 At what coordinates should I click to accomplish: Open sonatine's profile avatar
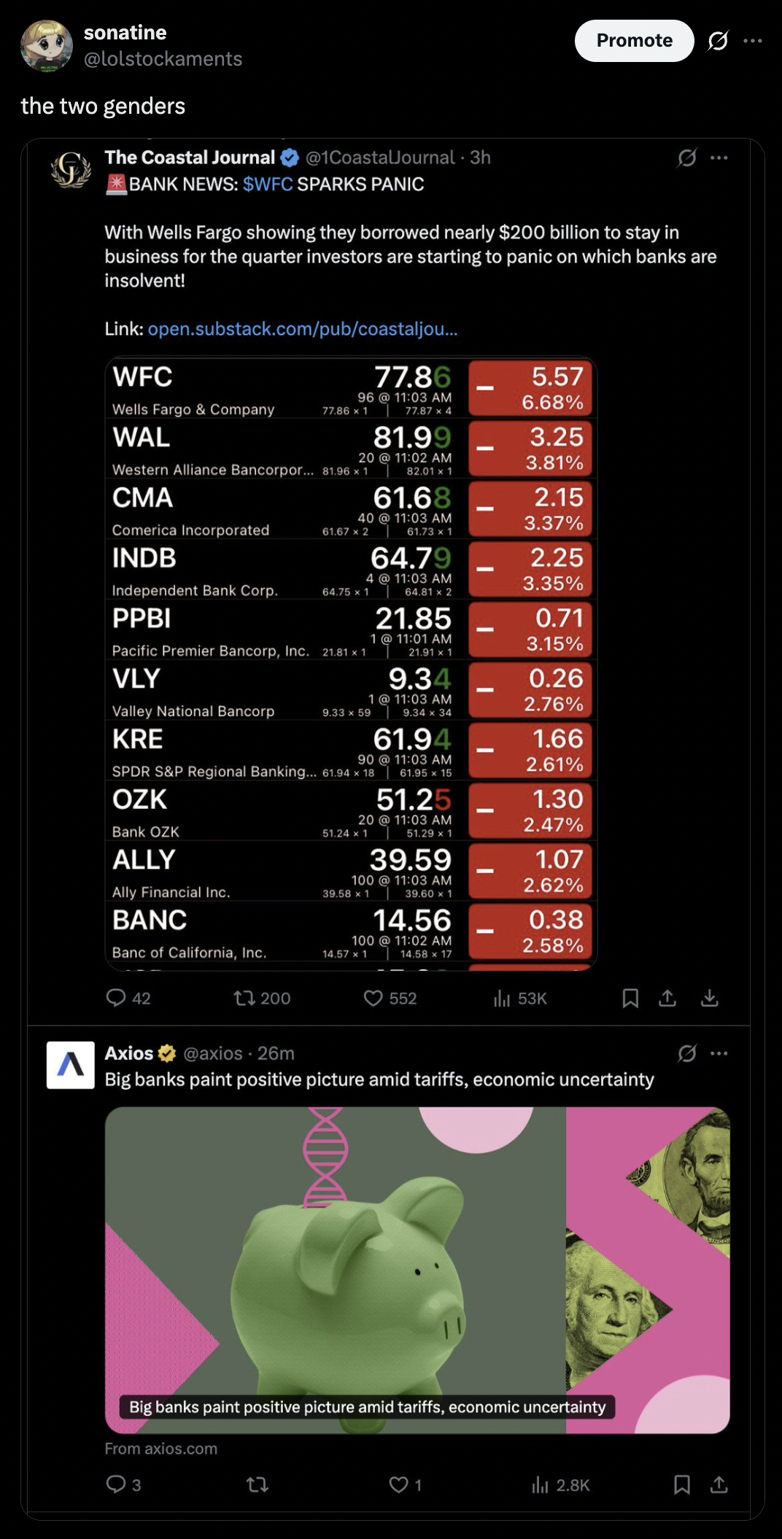pos(47,46)
